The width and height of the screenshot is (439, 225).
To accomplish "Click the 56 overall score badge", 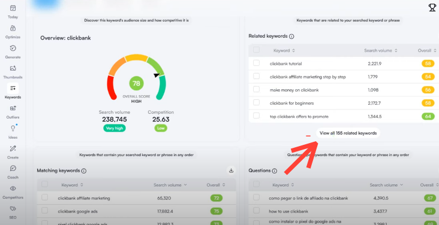I will pos(428,90).
